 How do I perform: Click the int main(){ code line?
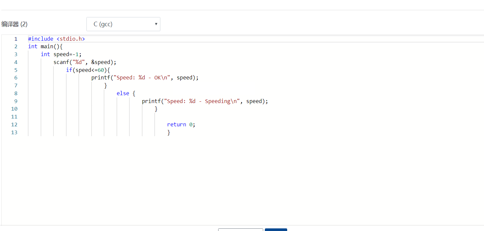pos(45,47)
